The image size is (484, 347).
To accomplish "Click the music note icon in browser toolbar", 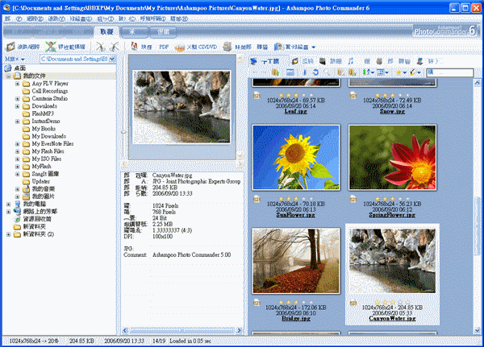I will (x=351, y=60).
